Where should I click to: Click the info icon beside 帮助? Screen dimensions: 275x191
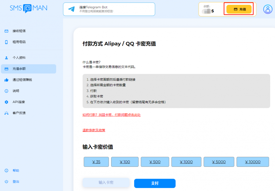click(x=6, y=171)
